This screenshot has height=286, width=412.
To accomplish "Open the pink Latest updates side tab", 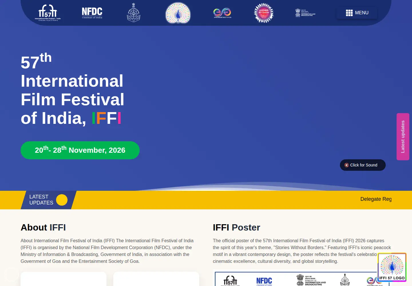I will coord(403,137).
